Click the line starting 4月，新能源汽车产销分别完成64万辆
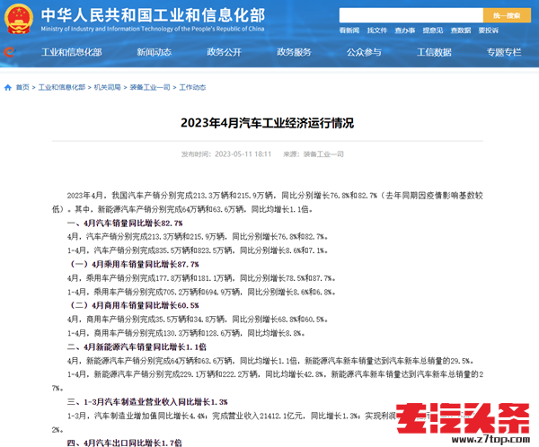The image size is (539, 447). [x=271, y=361]
